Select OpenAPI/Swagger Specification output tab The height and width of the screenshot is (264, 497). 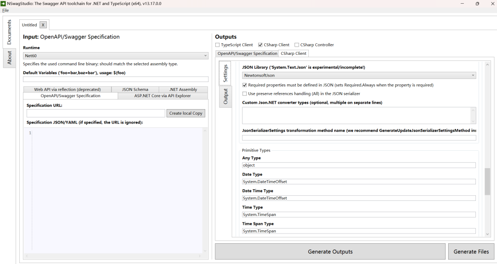click(247, 53)
